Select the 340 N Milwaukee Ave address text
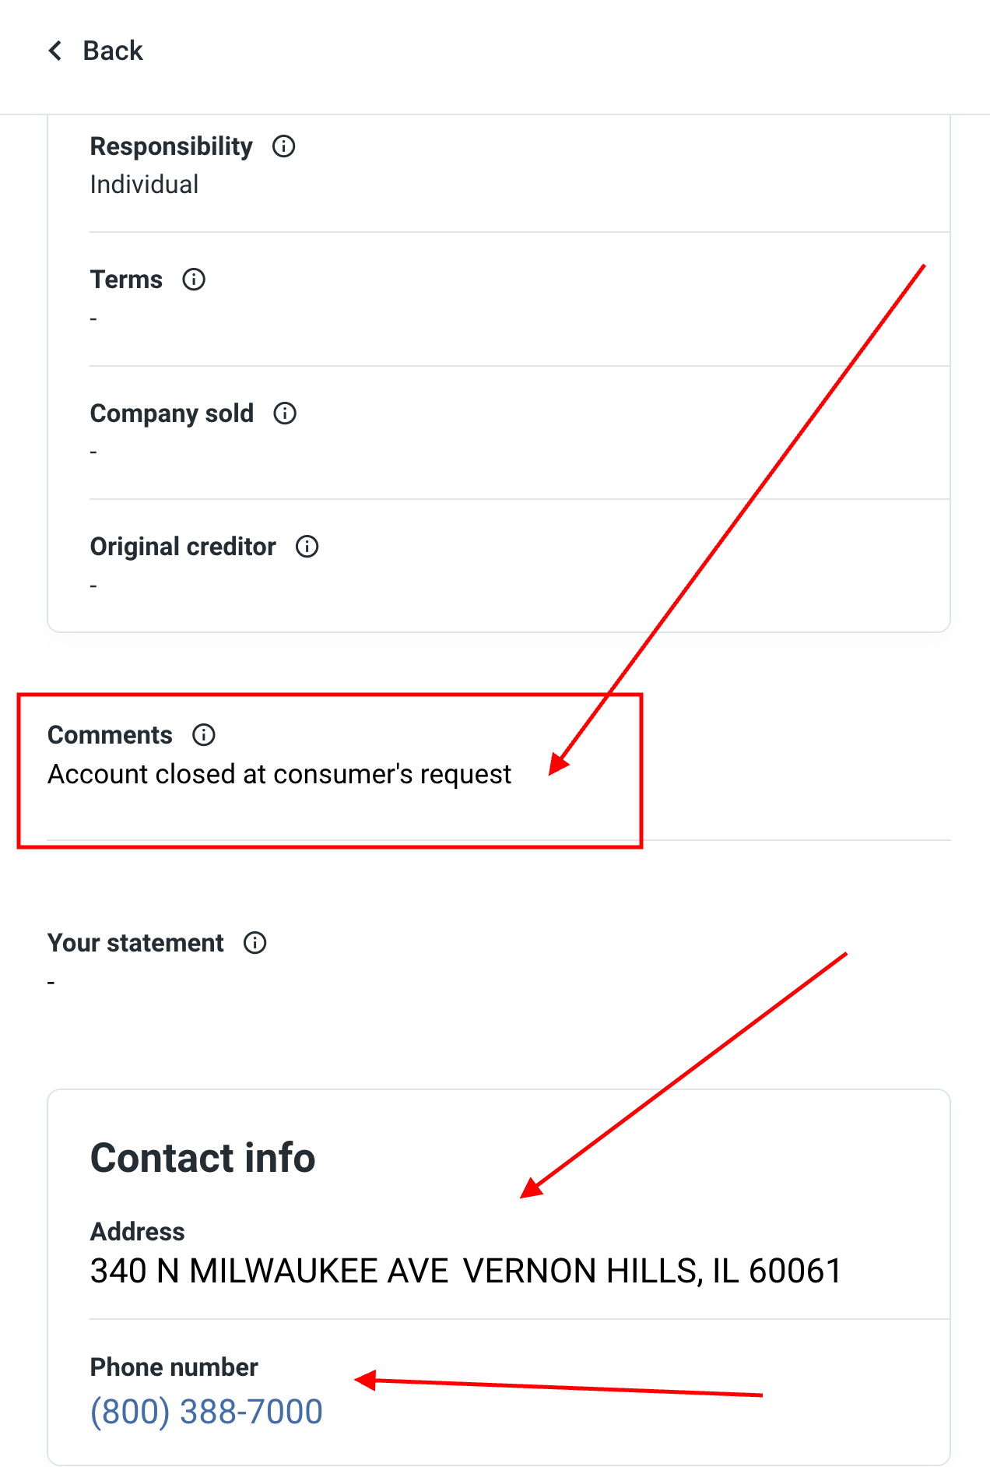Image resolution: width=990 pixels, height=1467 pixels. [465, 1271]
